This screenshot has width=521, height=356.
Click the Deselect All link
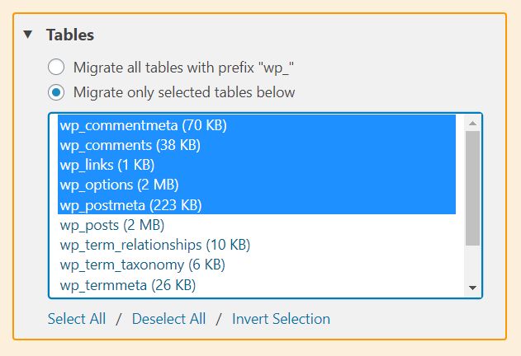[168, 319]
